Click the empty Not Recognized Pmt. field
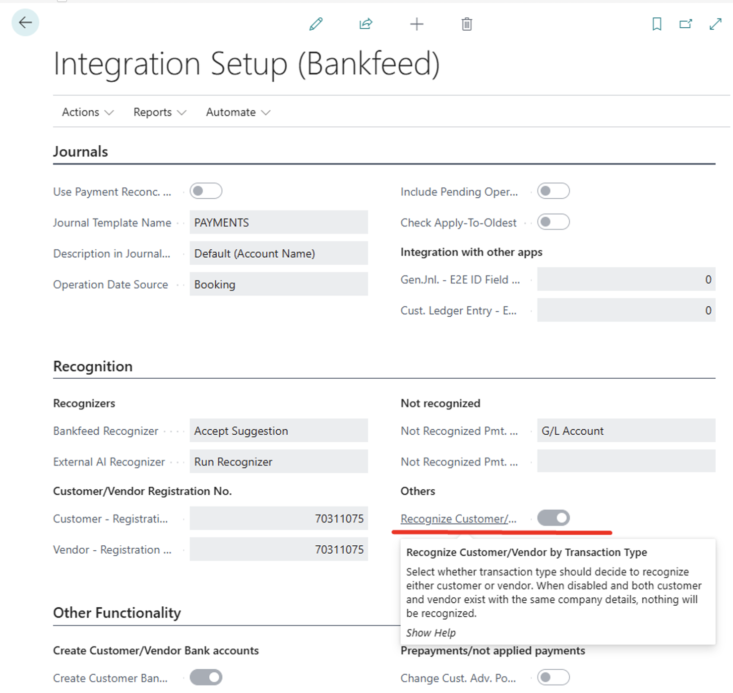This screenshot has height=693, width=733. (626, 462)
